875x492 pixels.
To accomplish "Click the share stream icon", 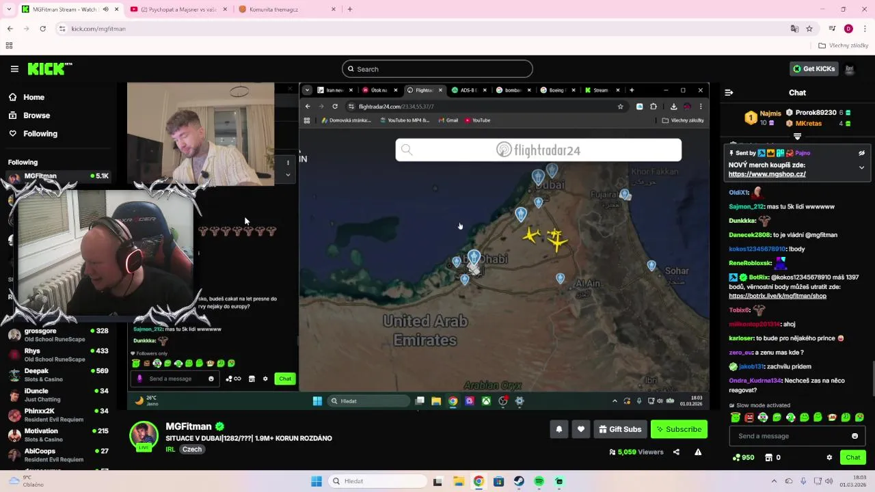I will [x=676, y=452].
